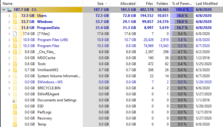Click the 100.0 % bar for C:\
Image resolution: width=223 pixels, height=127 pixels.
(182, 10)
